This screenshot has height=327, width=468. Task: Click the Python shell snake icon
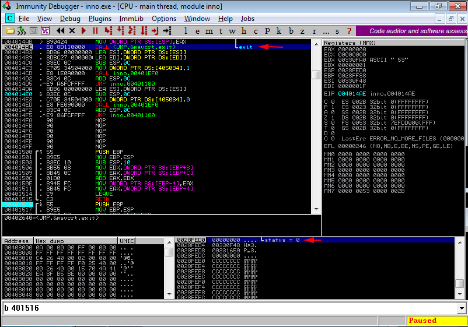22,31
